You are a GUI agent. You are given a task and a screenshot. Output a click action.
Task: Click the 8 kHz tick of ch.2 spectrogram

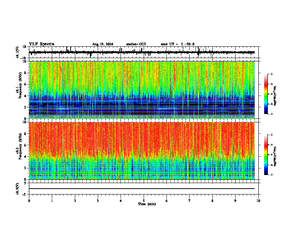(25, 134)
